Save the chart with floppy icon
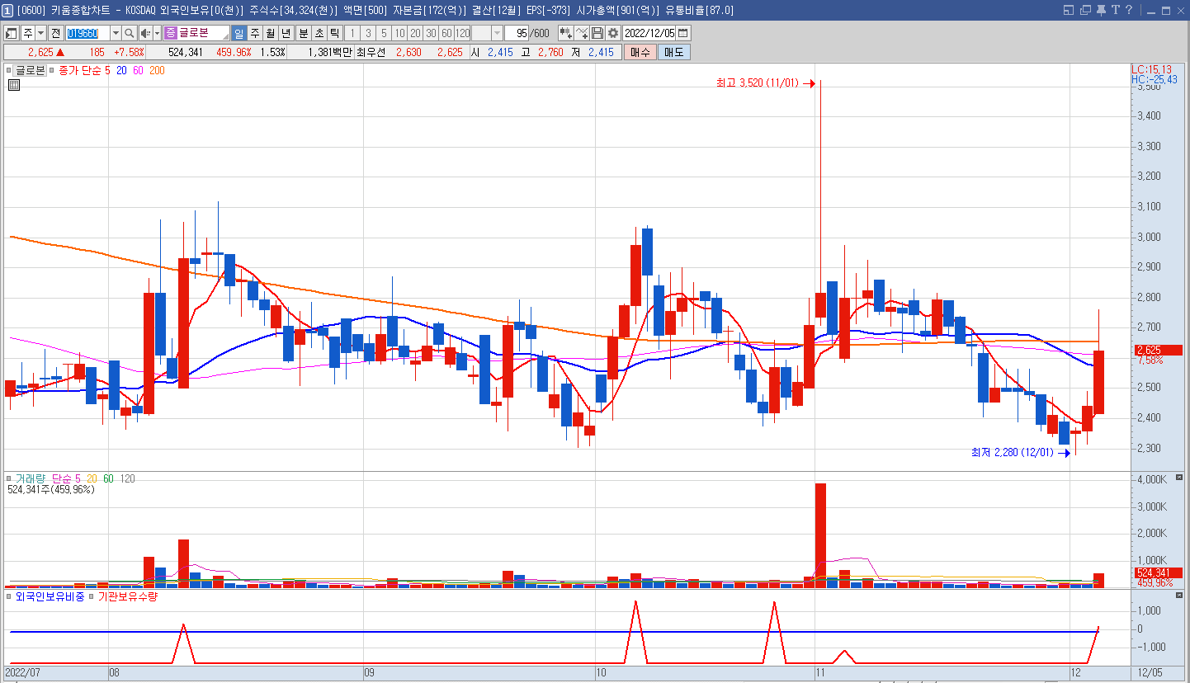 pos(597,33)
